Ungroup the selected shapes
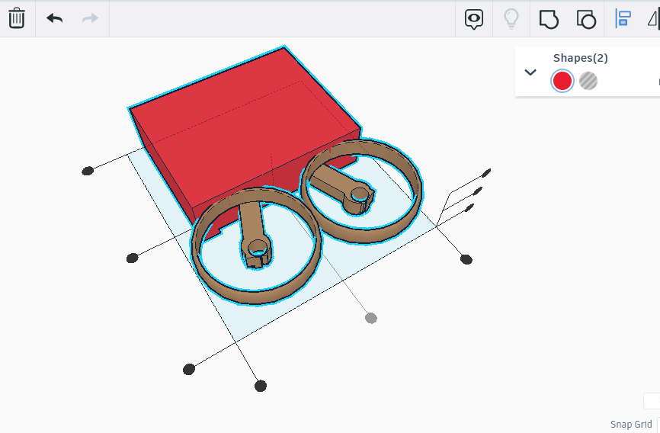The image size is (660, 433). pyautogui.click(x=586, y=19)
